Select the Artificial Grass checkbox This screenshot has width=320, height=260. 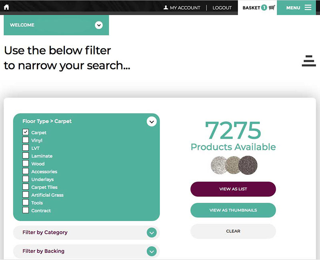pyautogui.click(x=26, y=195)
